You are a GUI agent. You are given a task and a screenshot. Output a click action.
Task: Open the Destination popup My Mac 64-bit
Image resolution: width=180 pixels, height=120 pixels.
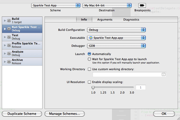107,5
